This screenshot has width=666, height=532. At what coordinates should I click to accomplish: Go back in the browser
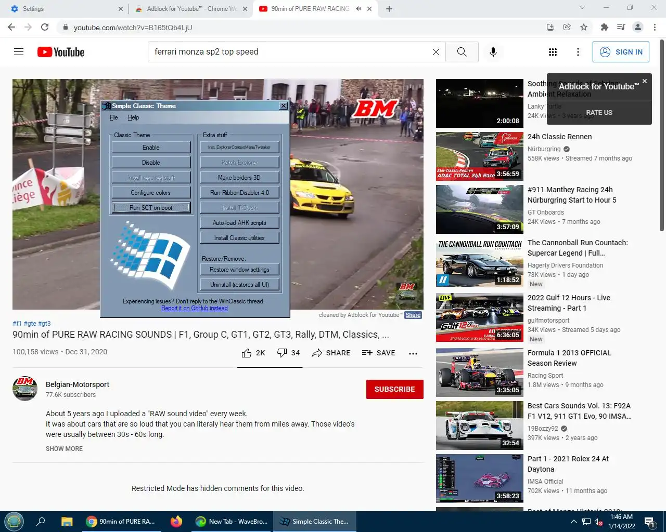(x=11, y=27)
